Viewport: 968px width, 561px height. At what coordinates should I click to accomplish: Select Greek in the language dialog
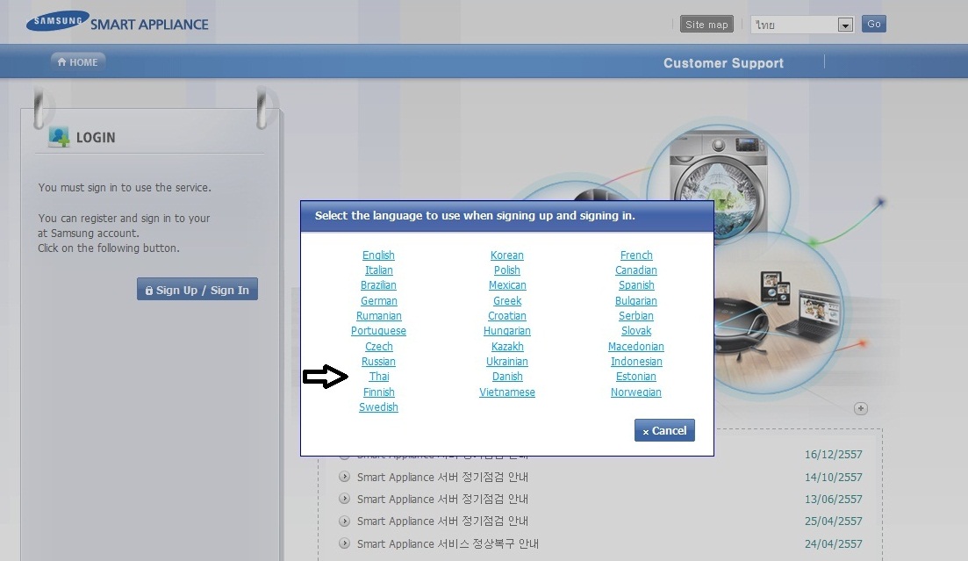point(507,301)
